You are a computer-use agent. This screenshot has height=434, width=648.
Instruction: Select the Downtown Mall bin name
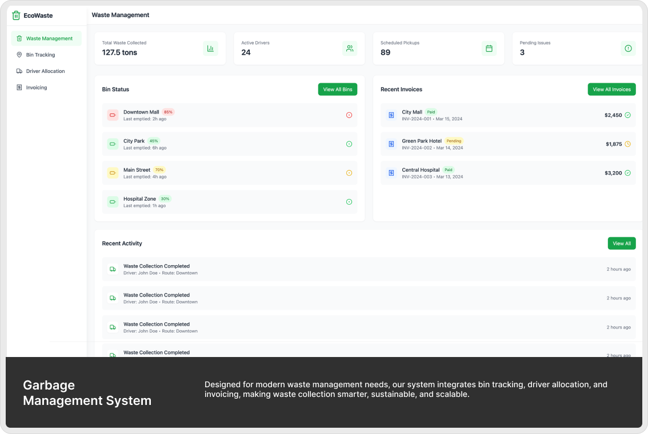tap(141, 112)
